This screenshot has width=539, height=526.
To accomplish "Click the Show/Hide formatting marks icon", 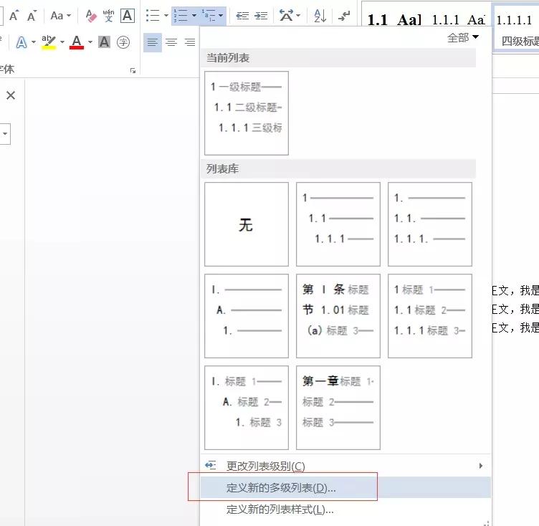I will pyautogui.click(x=344, y=16).
